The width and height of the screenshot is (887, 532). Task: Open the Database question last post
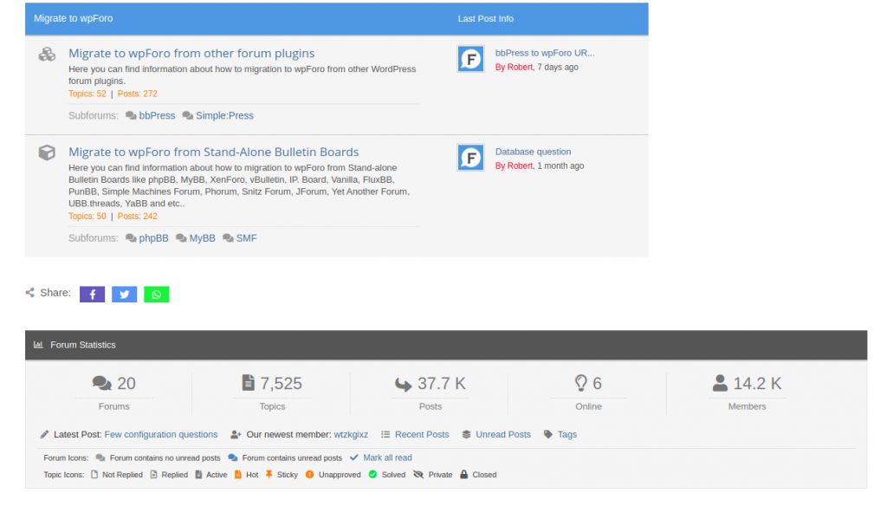tap(534, 152)
